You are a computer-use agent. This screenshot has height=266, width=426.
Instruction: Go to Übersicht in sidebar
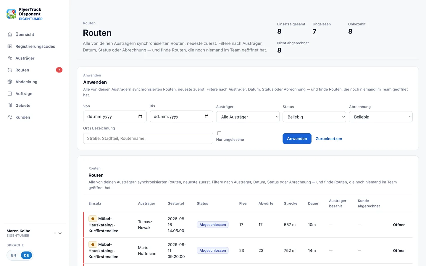(35, 35)
